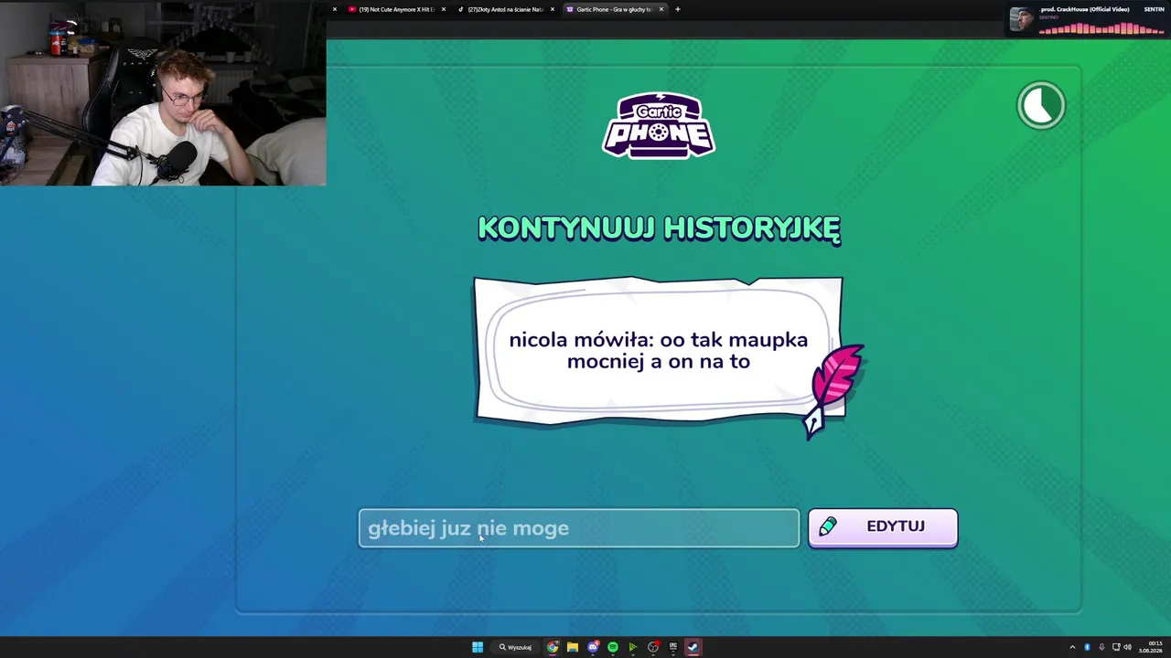Open Discord from the taskbar

pos(594,647)
